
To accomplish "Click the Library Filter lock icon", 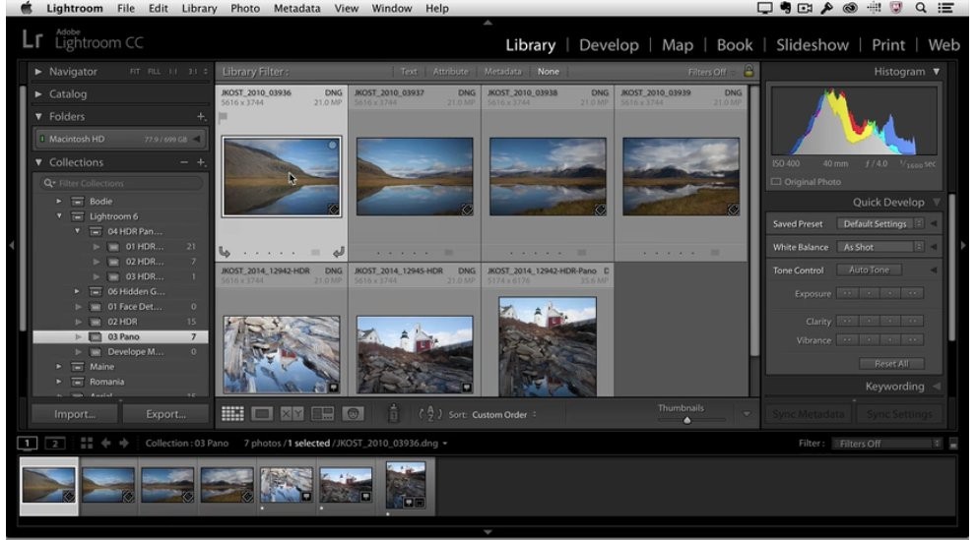I will [x=748, y=71].
